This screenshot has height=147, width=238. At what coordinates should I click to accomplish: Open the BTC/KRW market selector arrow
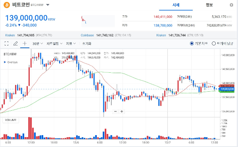(x=48, y=5)
